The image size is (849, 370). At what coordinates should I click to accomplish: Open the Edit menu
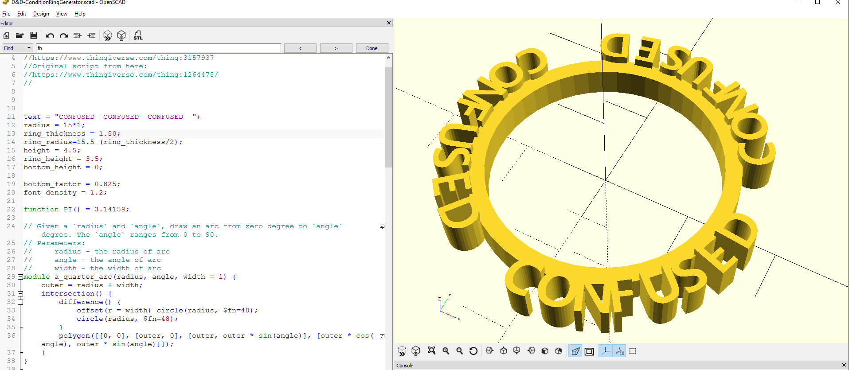22,14
